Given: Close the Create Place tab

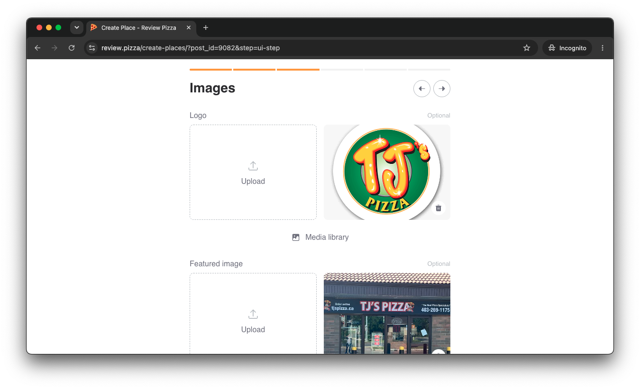Looking at the screenshot, I should point(189,27).
